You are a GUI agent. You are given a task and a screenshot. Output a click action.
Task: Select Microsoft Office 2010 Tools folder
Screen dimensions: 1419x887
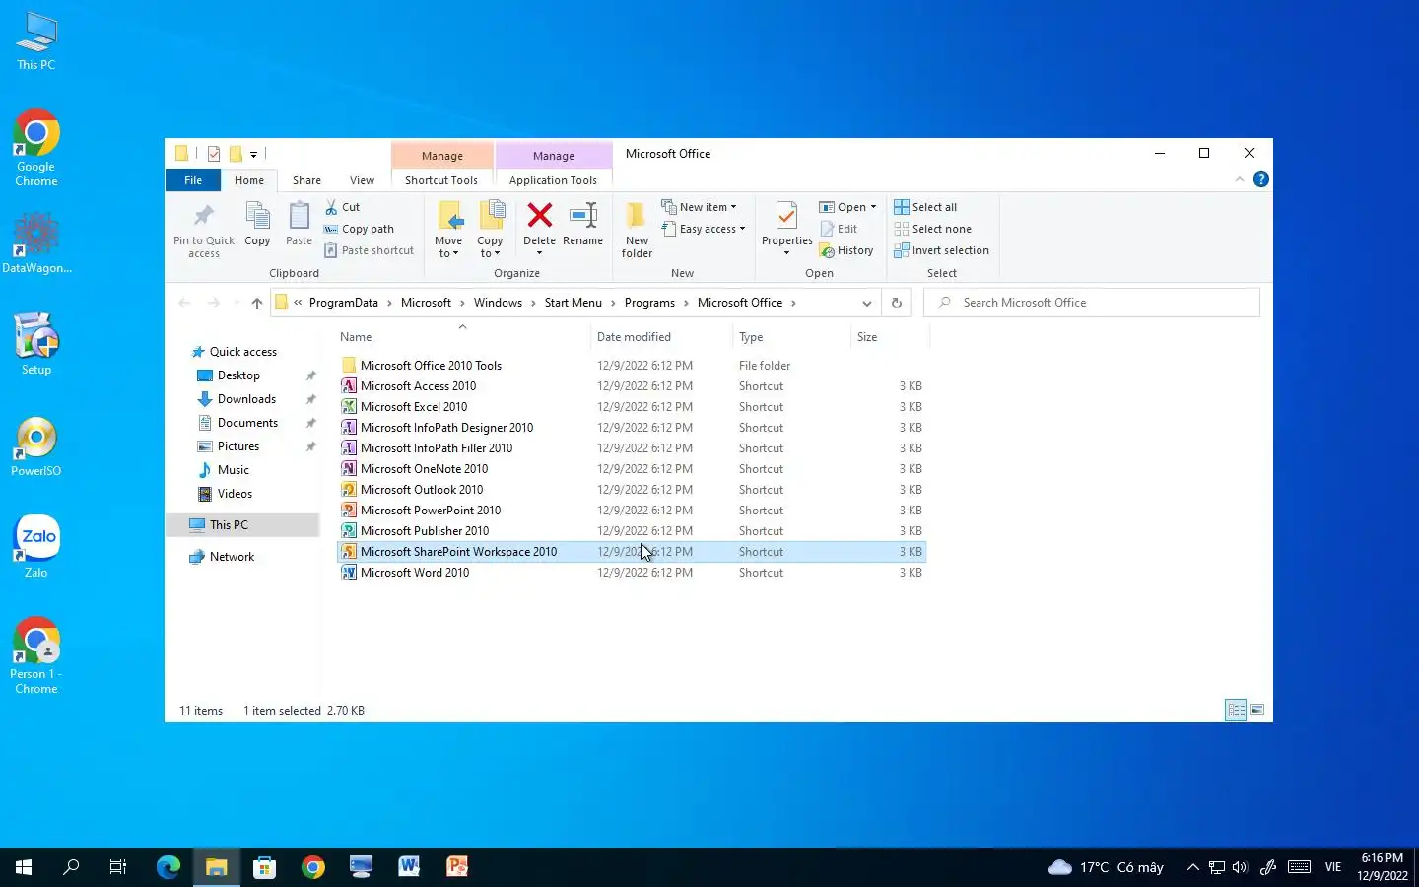coord(632,366)
